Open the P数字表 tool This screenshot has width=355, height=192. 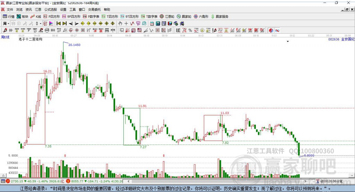(x=91, y=17)
